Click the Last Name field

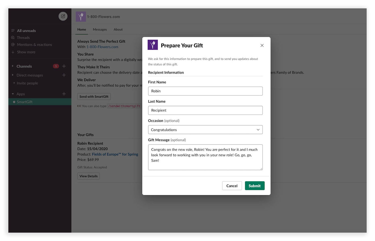point(205,110)
